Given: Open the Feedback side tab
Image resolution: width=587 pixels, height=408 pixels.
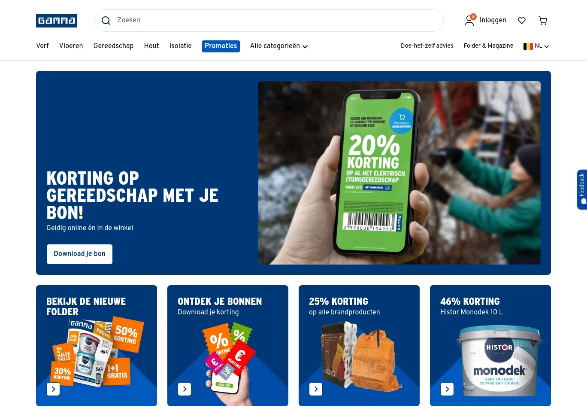Looking at the screenshot, I should 582,189.
